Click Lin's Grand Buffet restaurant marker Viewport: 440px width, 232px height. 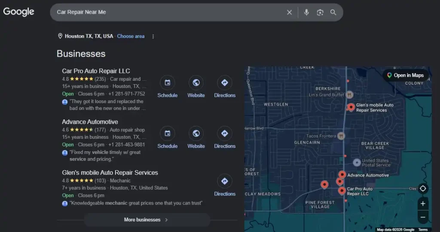(x=349, y=95)
